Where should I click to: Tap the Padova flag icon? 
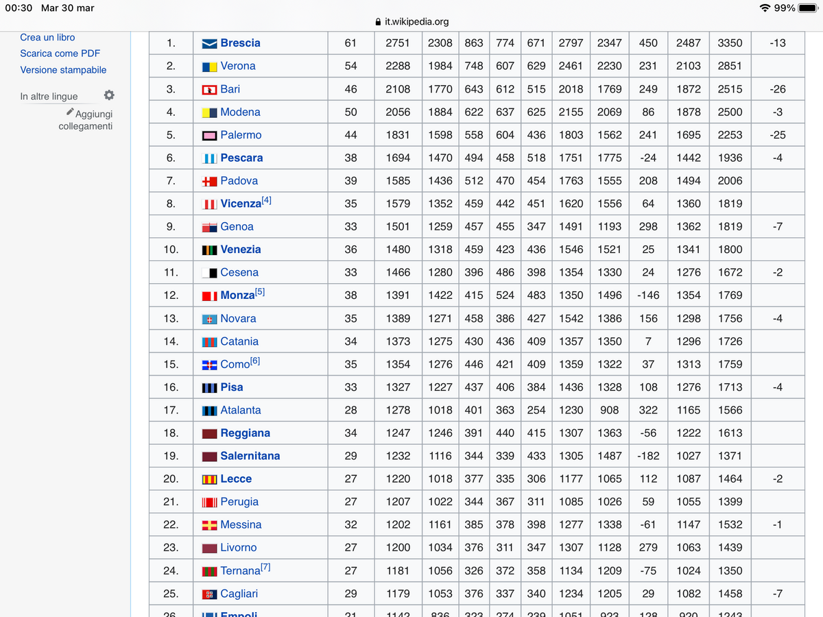209,181
